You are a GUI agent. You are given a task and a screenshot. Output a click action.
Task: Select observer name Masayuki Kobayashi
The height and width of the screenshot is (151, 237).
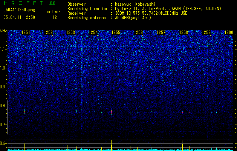click(x=135, y=5)
